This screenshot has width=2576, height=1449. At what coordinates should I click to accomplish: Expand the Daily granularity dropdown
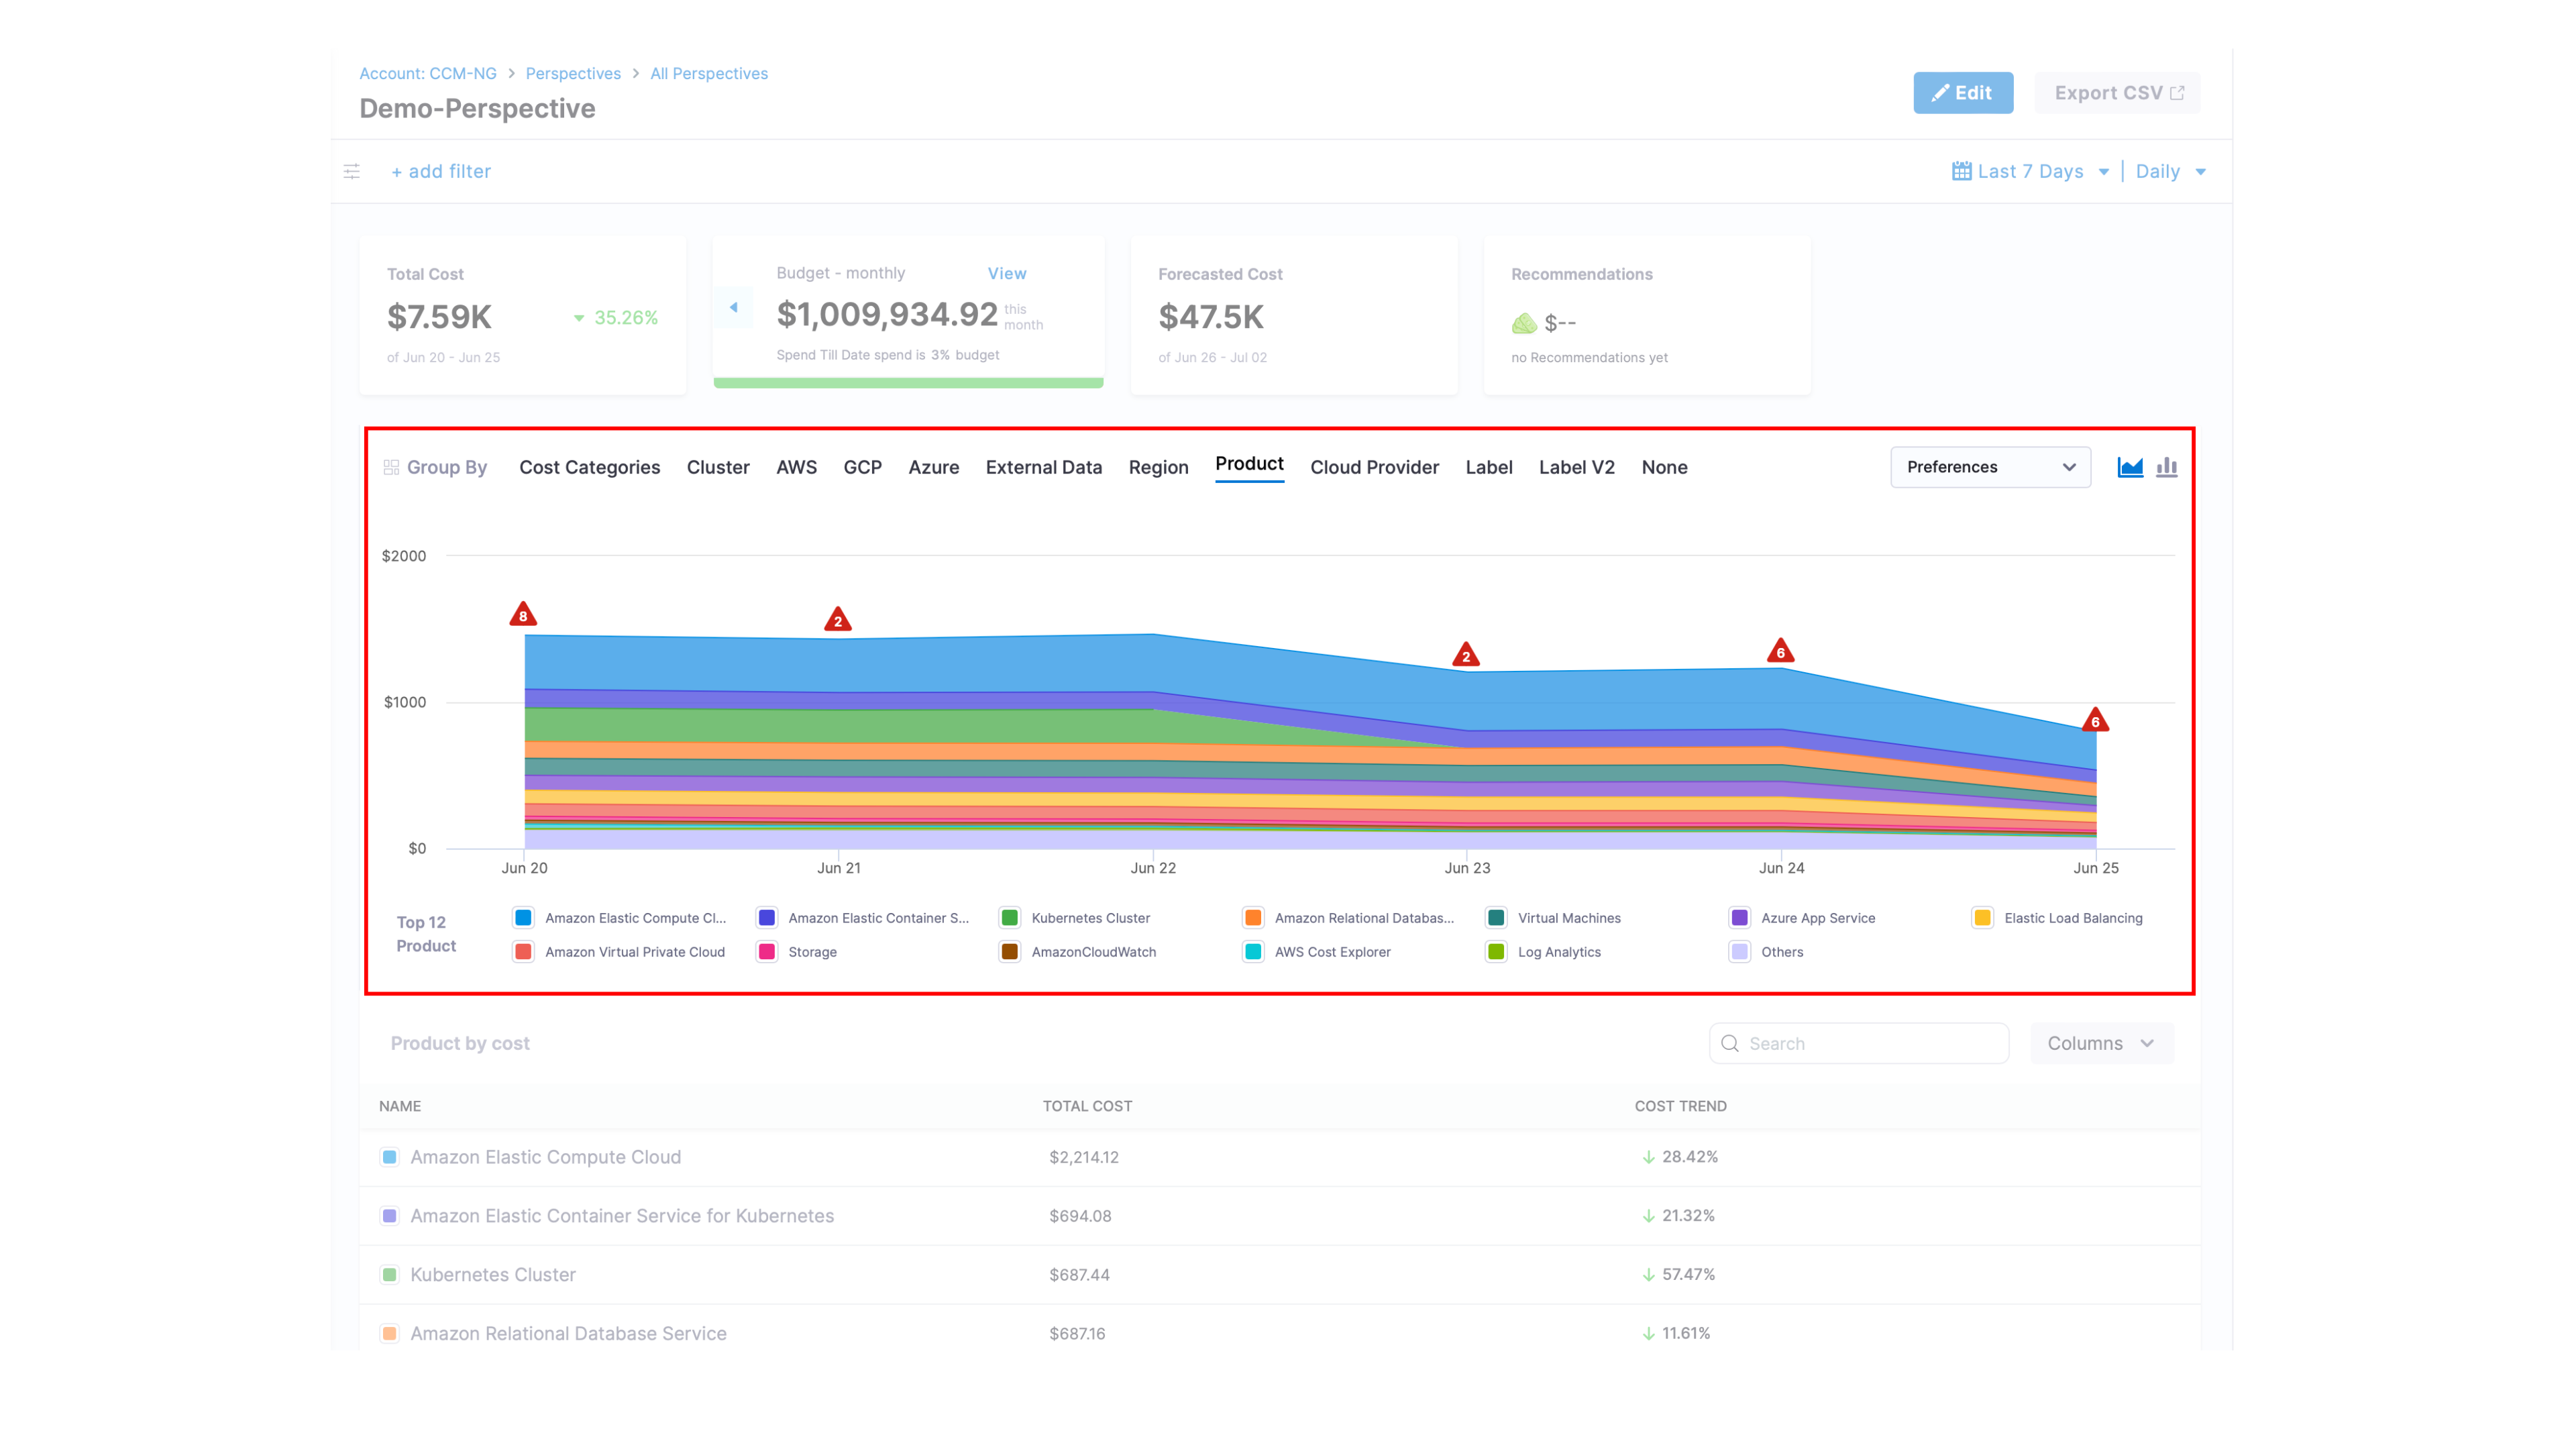point(2170,171)
